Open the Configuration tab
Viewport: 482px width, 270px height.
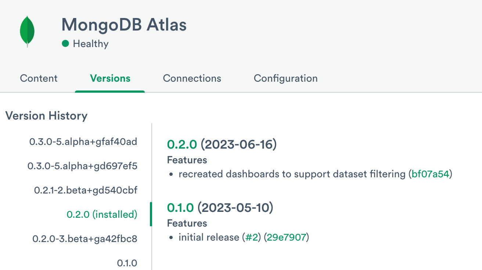(x=286, y=78)
